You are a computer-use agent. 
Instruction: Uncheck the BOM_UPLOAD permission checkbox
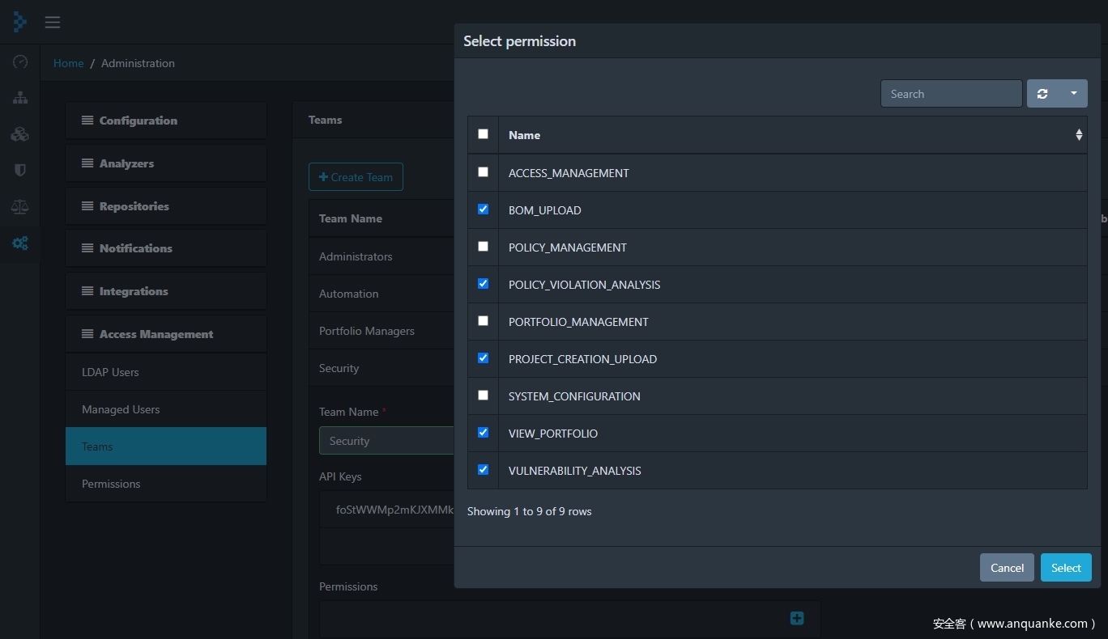pyautogui.click(x=484, y=209)
